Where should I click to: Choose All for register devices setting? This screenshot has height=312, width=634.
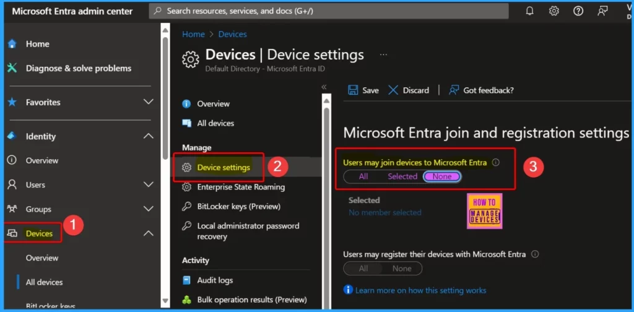(x=363, y=268)
